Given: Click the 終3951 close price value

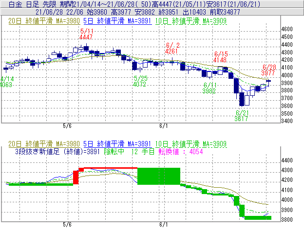Looking at the screenshot, I should click(168, 12).
